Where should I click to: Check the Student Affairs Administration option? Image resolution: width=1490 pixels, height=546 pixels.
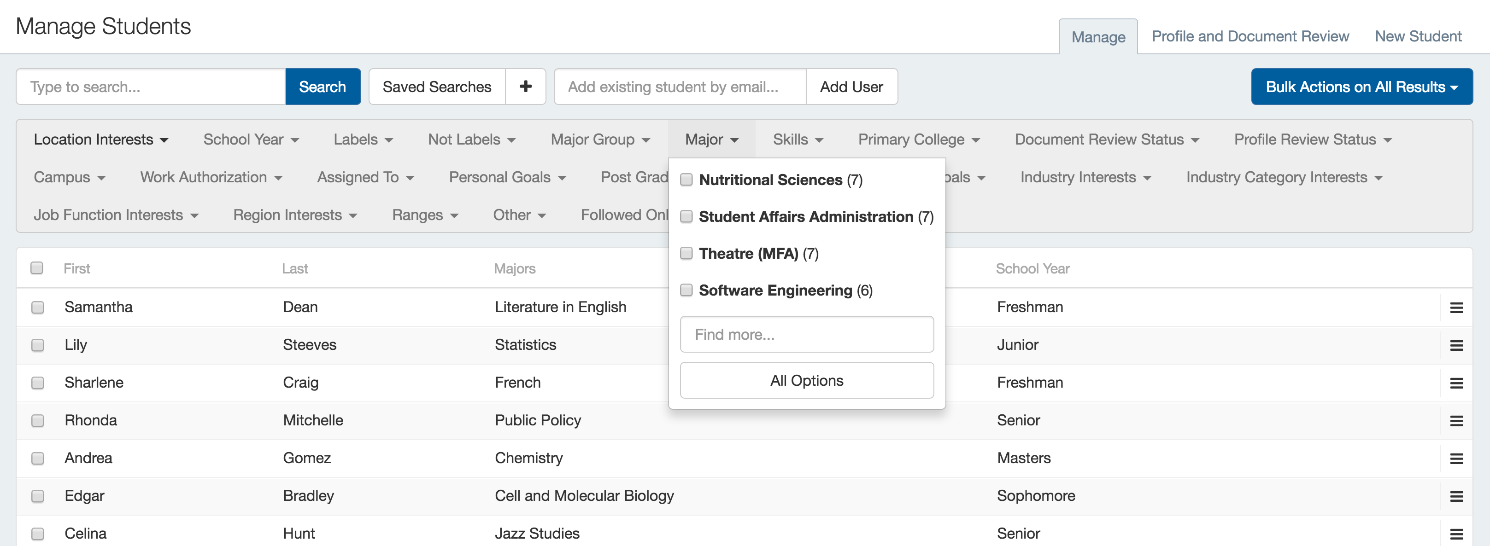pyautogui.click(x=686, y=217)
